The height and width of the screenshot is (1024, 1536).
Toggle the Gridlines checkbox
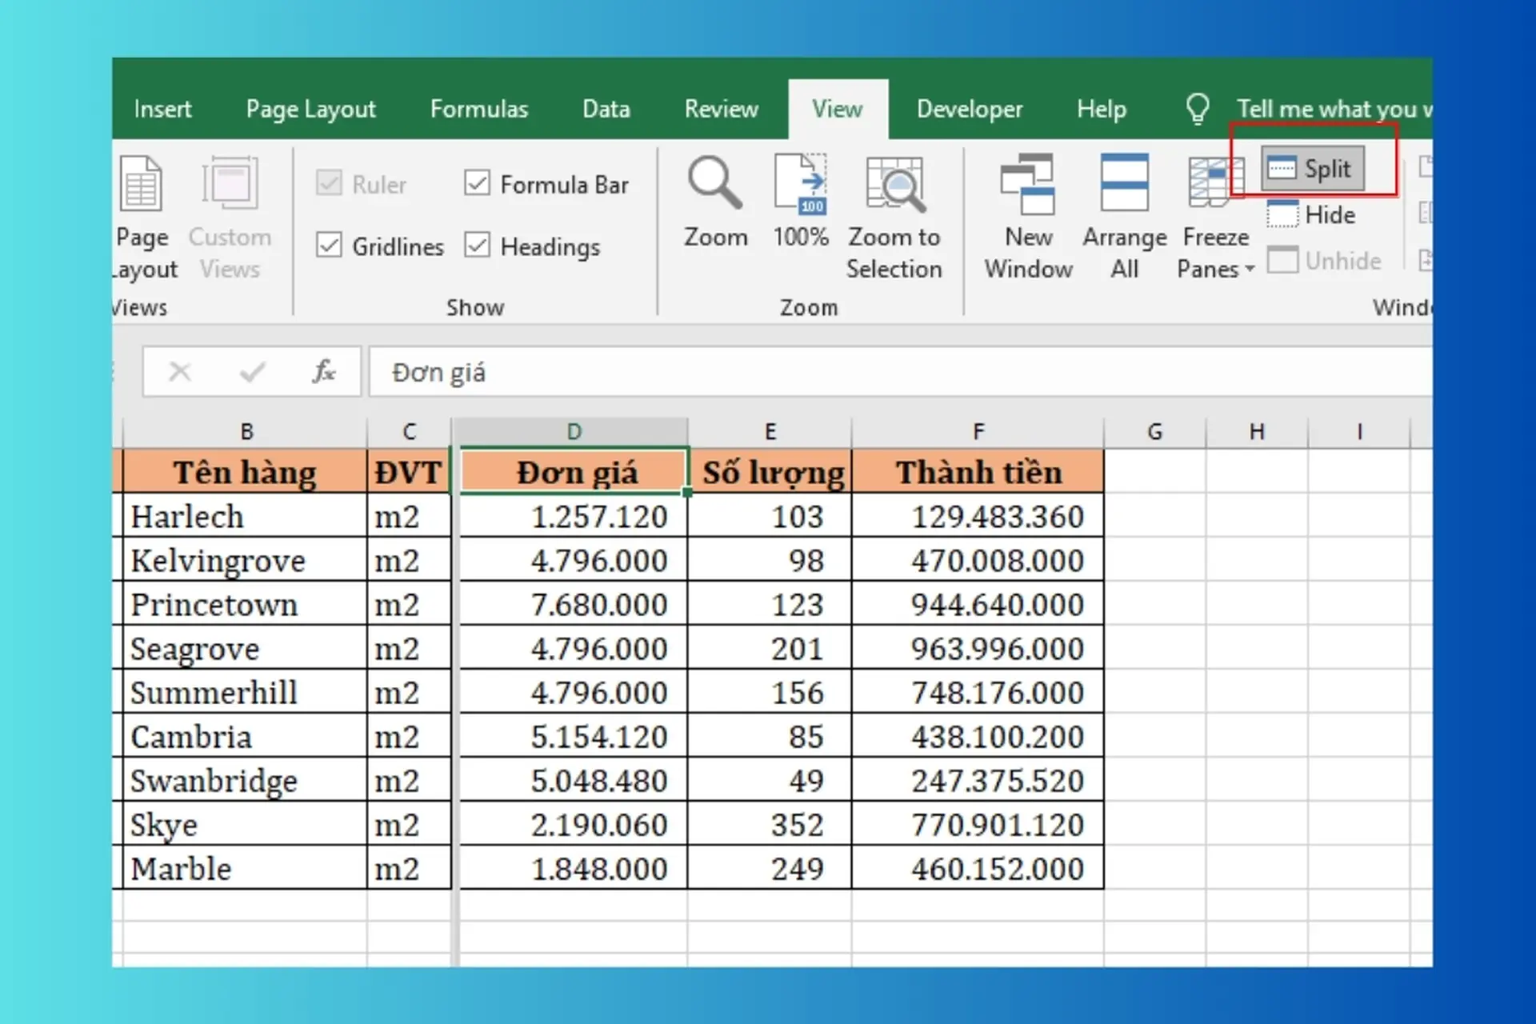point(328,246)
